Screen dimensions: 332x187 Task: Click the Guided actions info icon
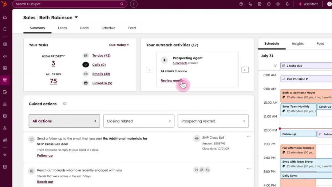(65, 104)
